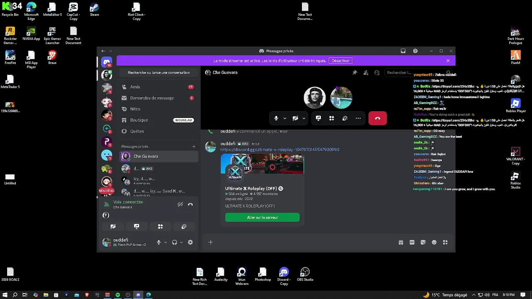Click Aller sur le serveur button
This screenshot has height=299, width=532.
tap(262, 218)
